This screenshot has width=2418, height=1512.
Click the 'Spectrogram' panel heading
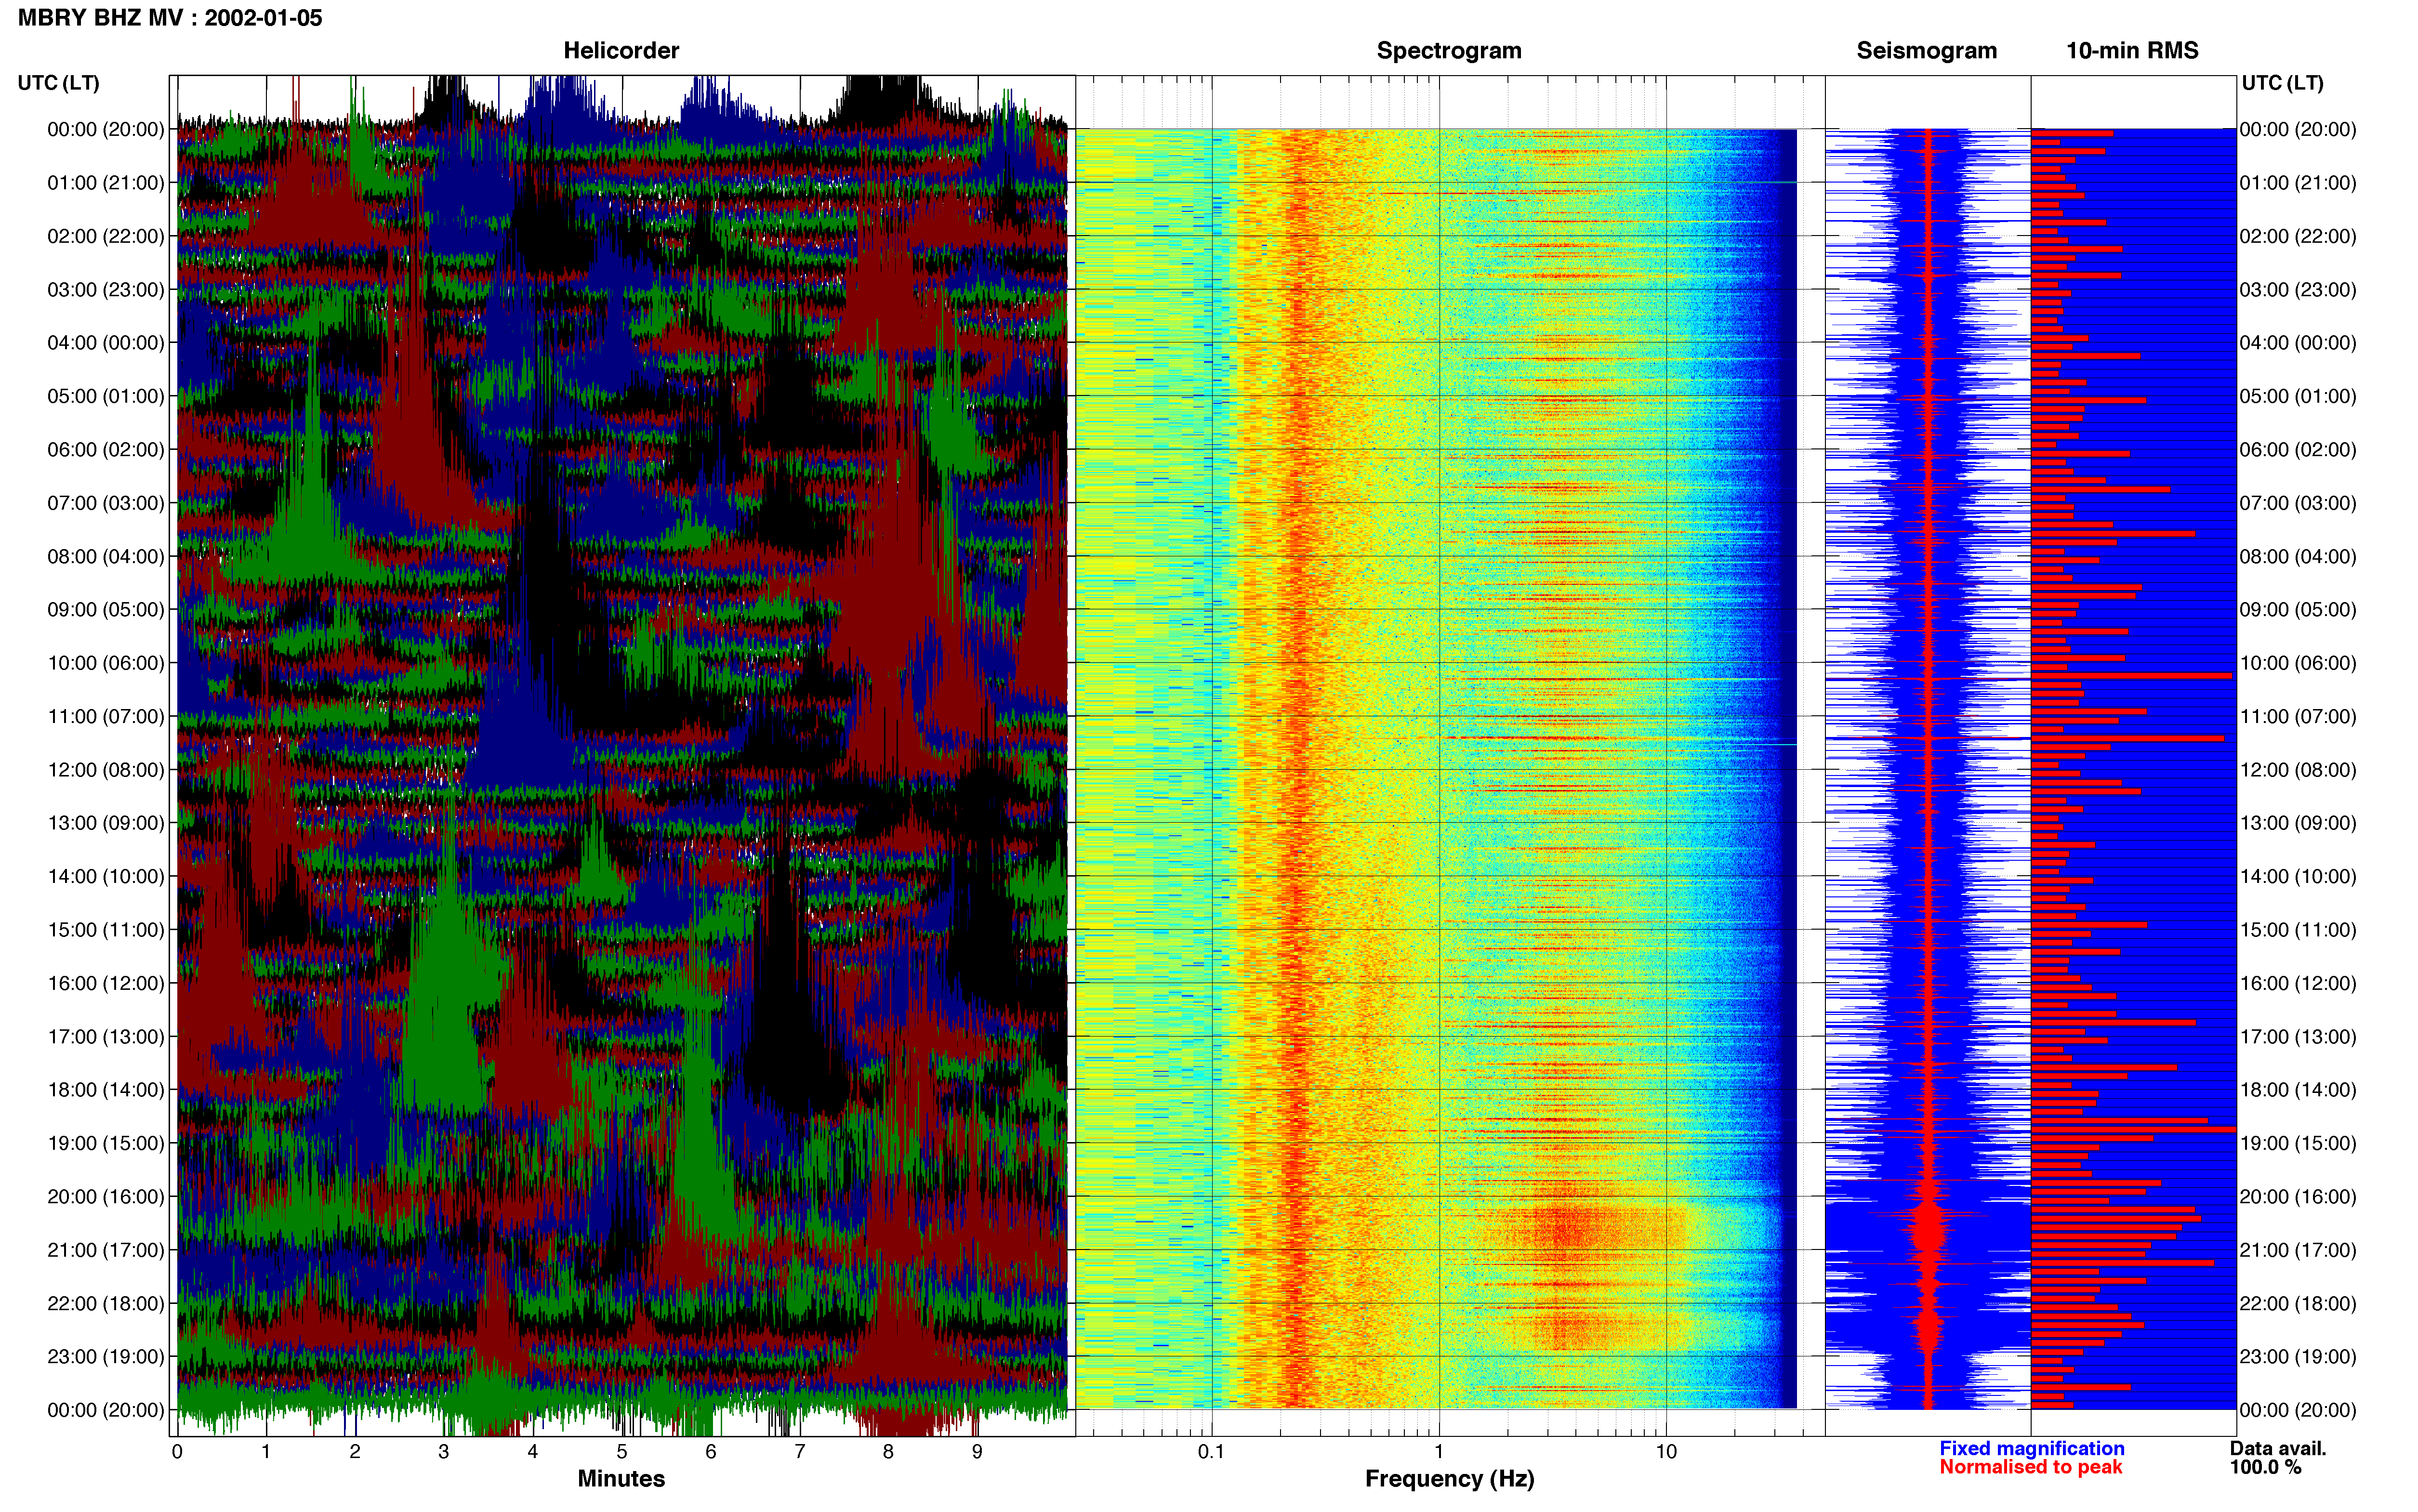pyautogui.click(x=1449, y=51)
